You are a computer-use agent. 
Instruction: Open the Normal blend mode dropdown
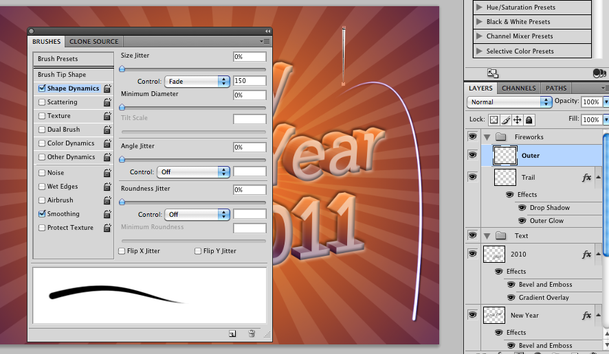(509, 102)
